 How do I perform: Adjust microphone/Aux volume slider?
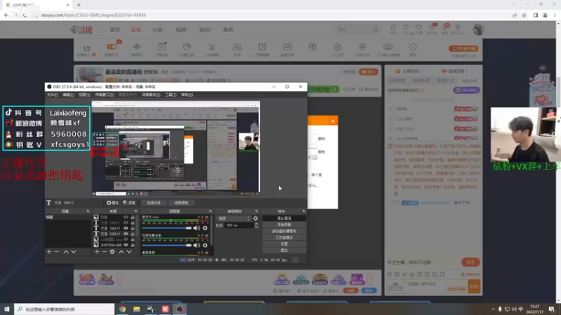pyautogui.click(x=167, y=228)
